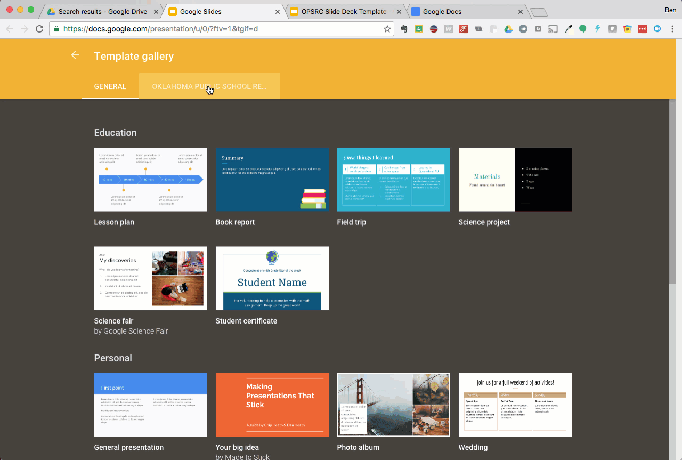Screen dimensions: 682x460
Task: Click the Field trip label
Action: pos(352,222)
